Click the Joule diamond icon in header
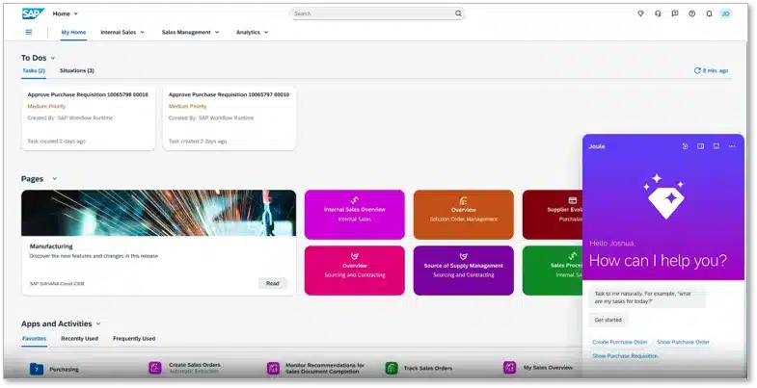757x388 pixels. click(x=640, y=13)
